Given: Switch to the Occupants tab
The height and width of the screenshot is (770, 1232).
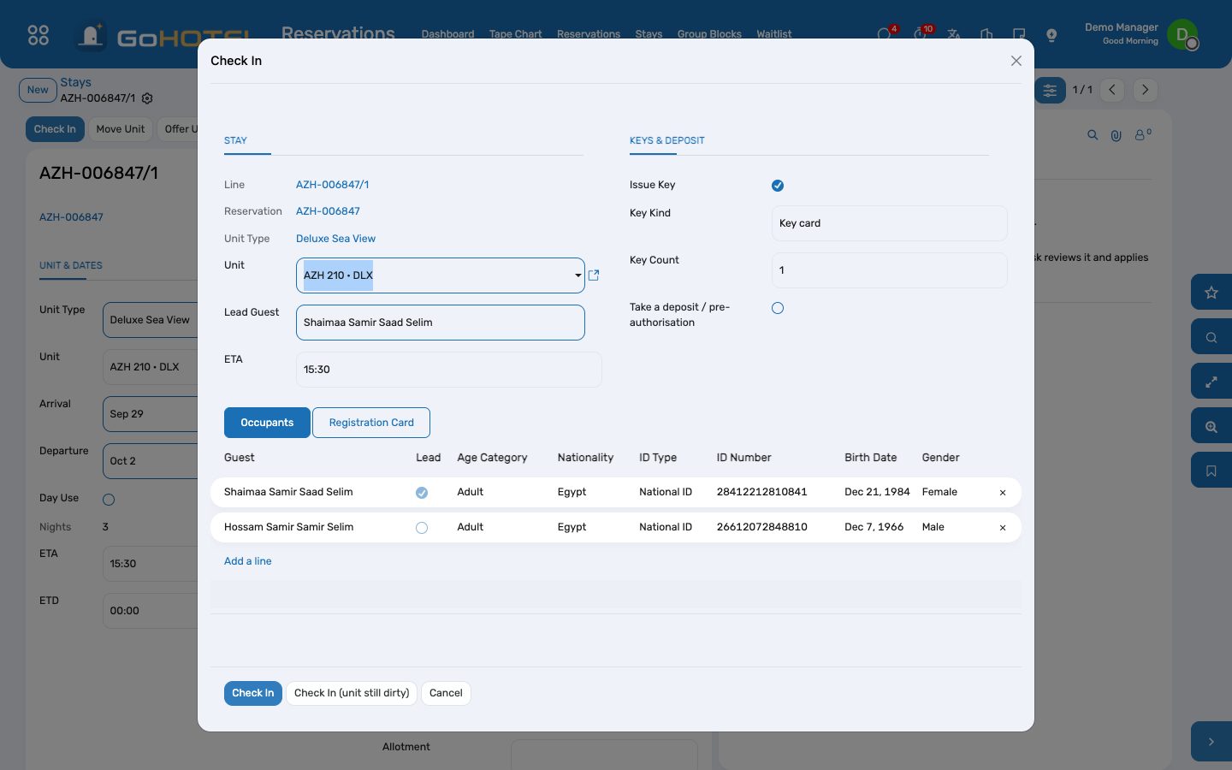Looking at the screenshot, I should click(x=267, y=423).
